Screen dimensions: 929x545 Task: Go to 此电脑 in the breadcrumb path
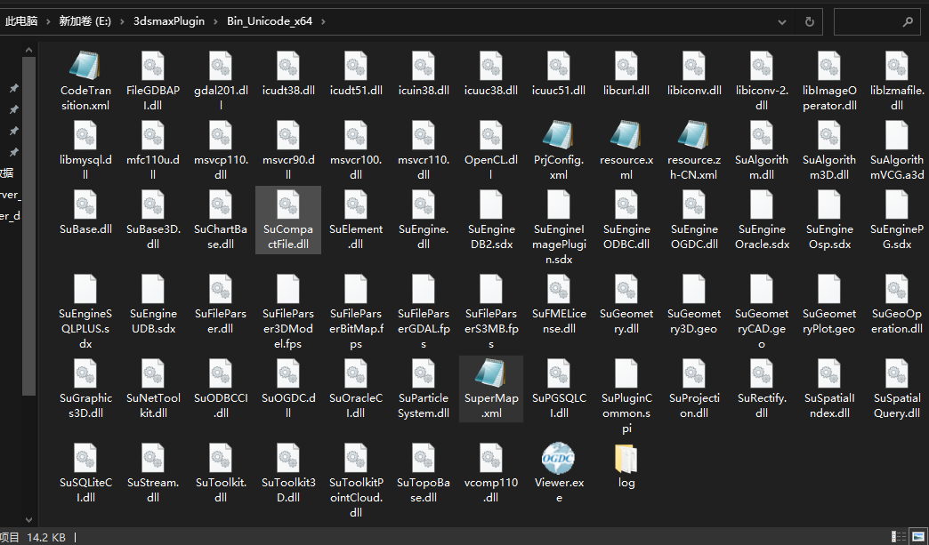[21, 21]
